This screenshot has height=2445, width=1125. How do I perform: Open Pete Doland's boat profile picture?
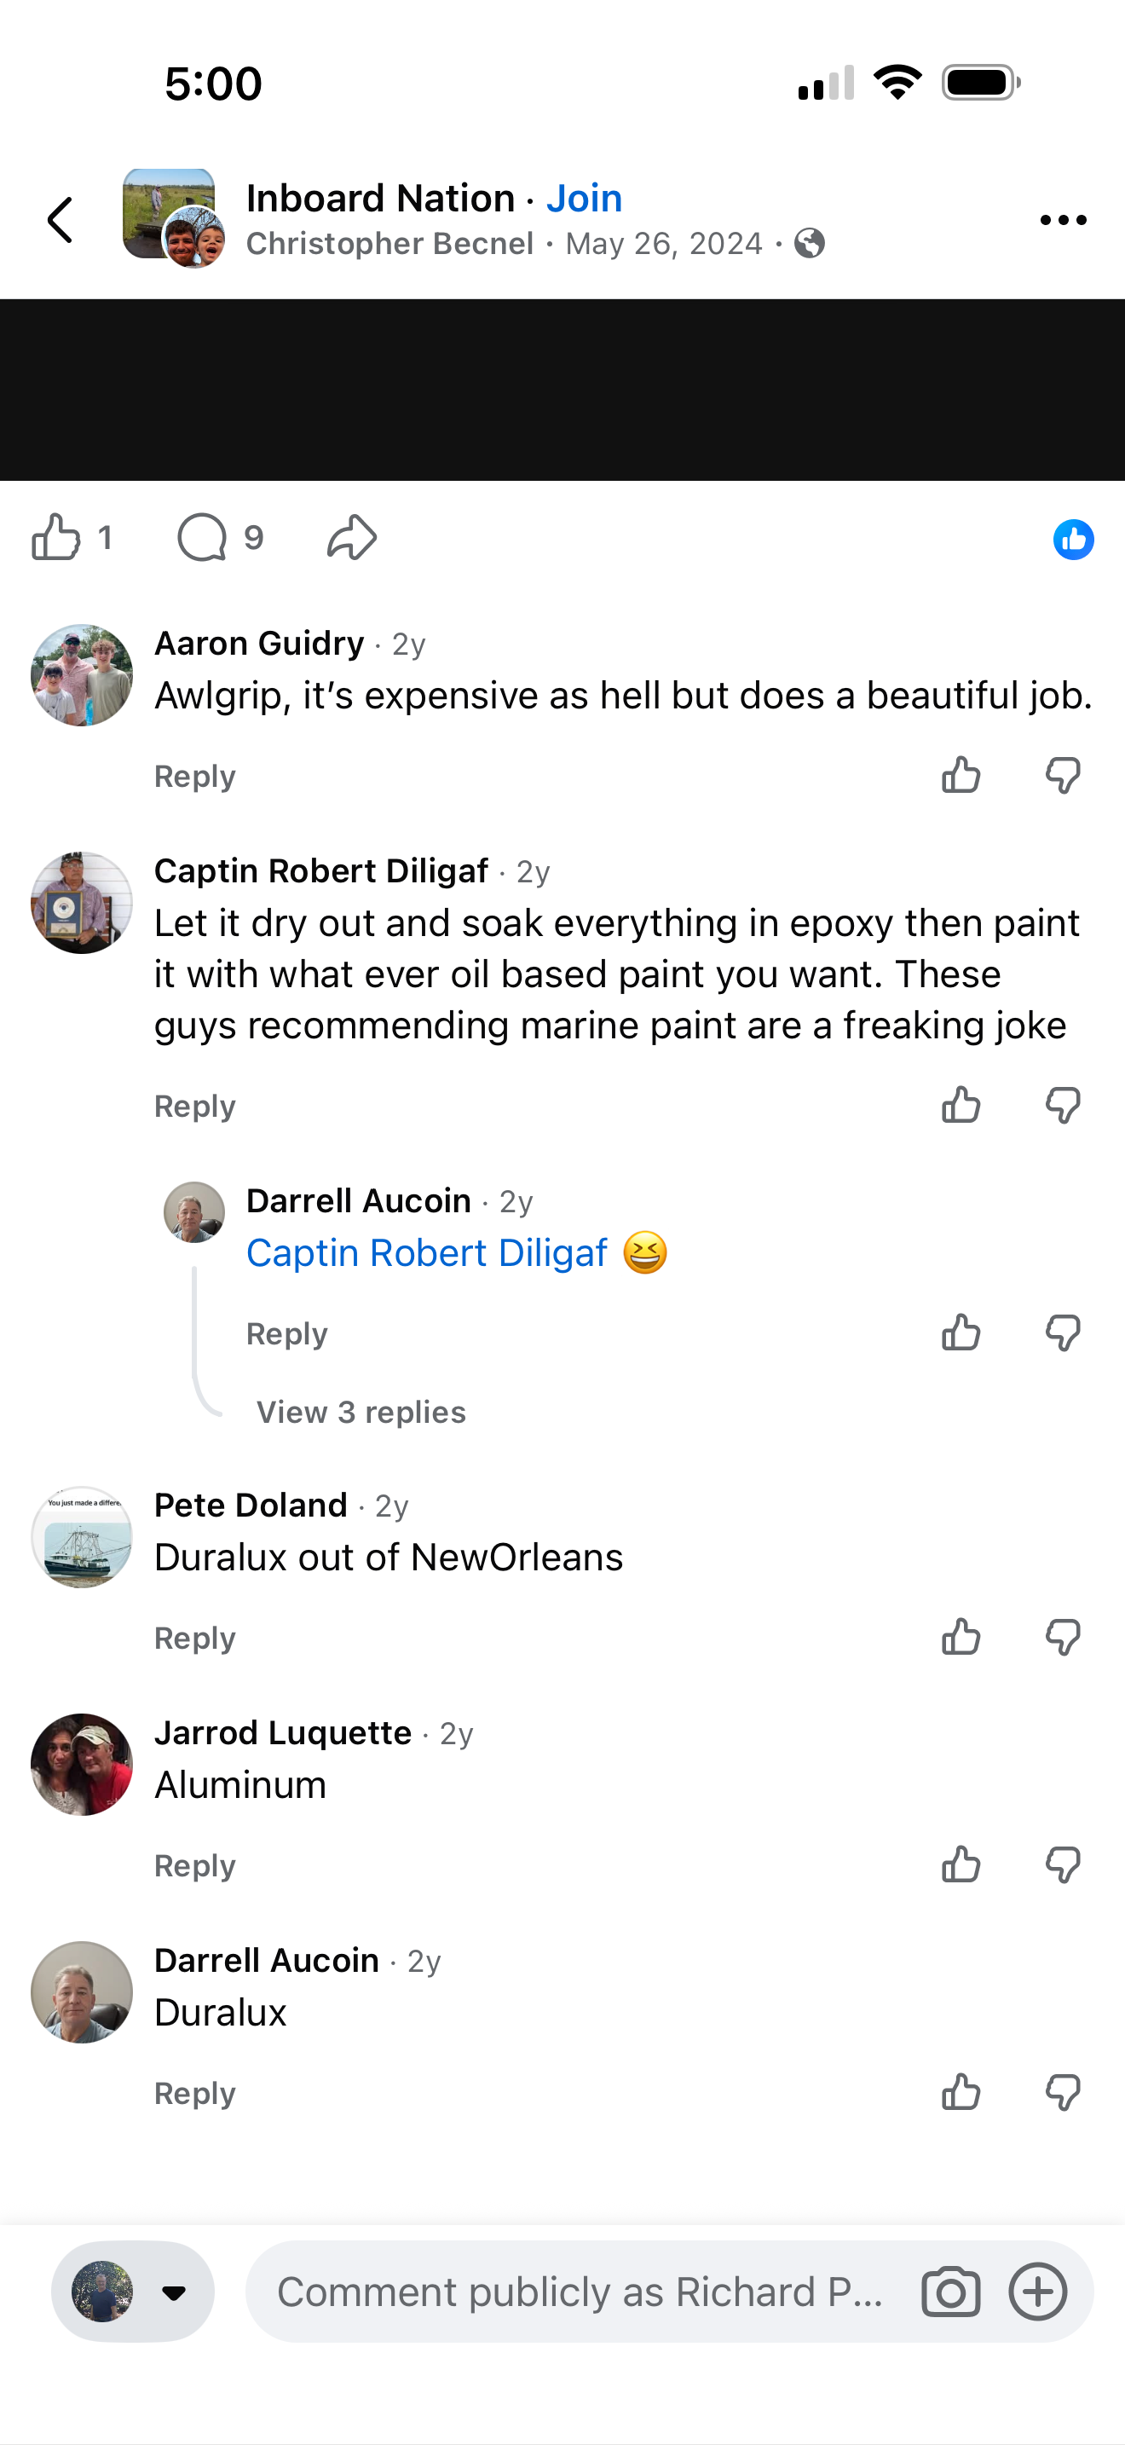82,1537
